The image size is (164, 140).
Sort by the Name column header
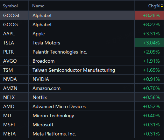[38, 6]
